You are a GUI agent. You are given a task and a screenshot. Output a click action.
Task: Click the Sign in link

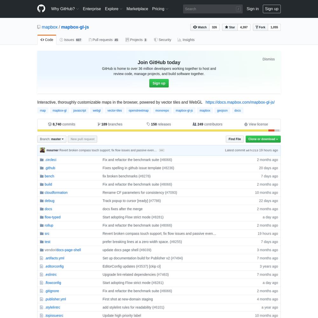tap(252, 9)
